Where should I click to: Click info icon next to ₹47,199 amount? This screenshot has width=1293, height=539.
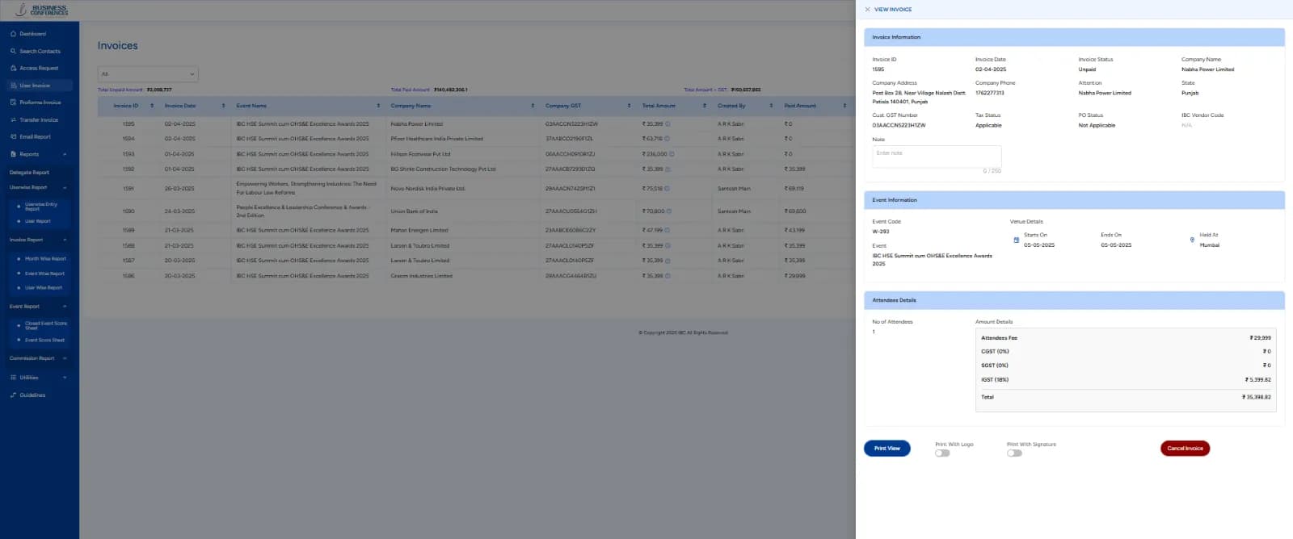667,230
